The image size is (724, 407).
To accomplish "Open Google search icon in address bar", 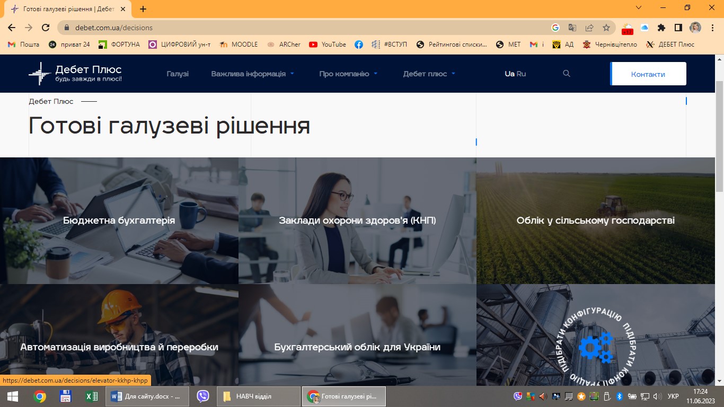I will (x=555, y=28).
